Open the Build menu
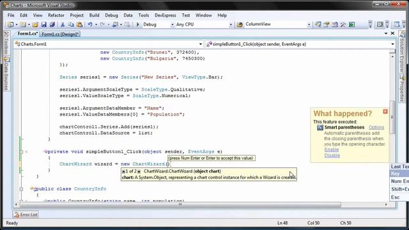 pos(94,15)
